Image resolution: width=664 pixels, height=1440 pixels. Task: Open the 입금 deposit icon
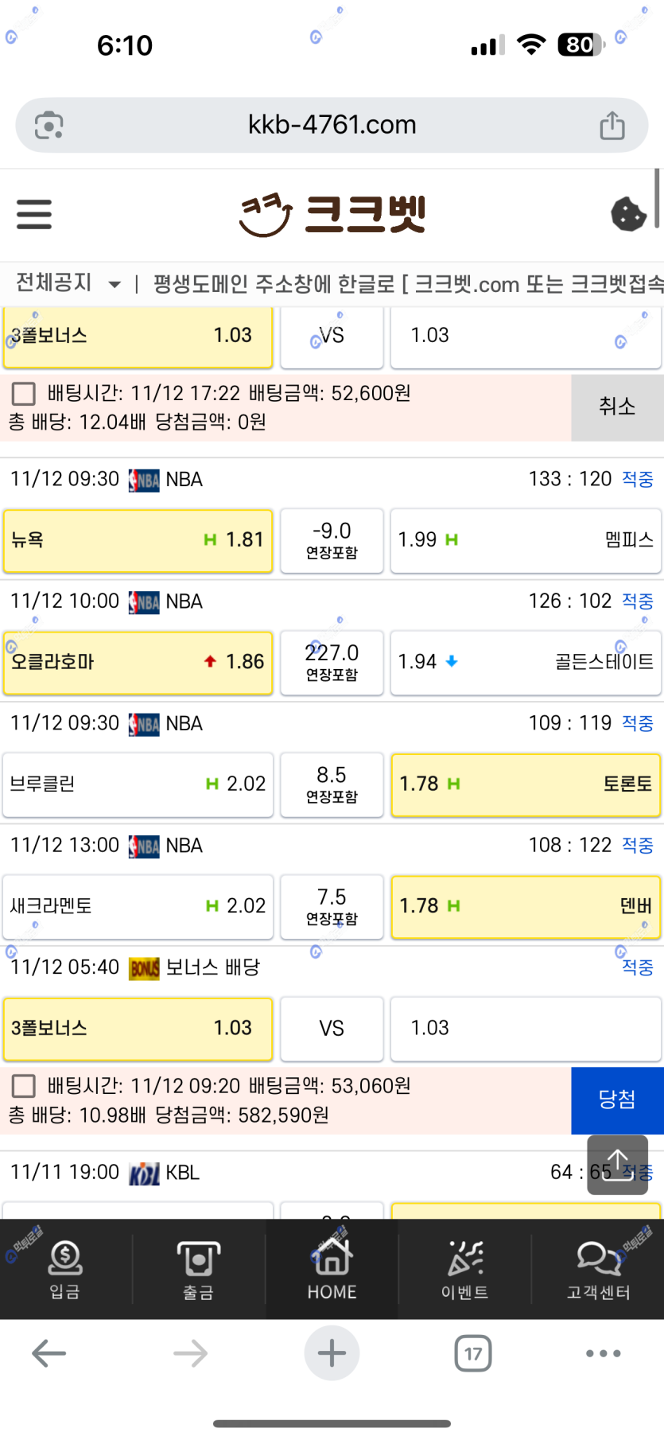[x=65, y=1270]
